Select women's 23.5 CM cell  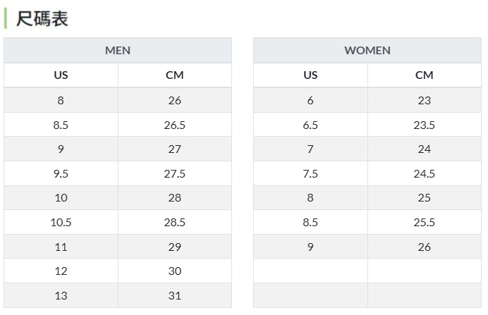[425, 125]
